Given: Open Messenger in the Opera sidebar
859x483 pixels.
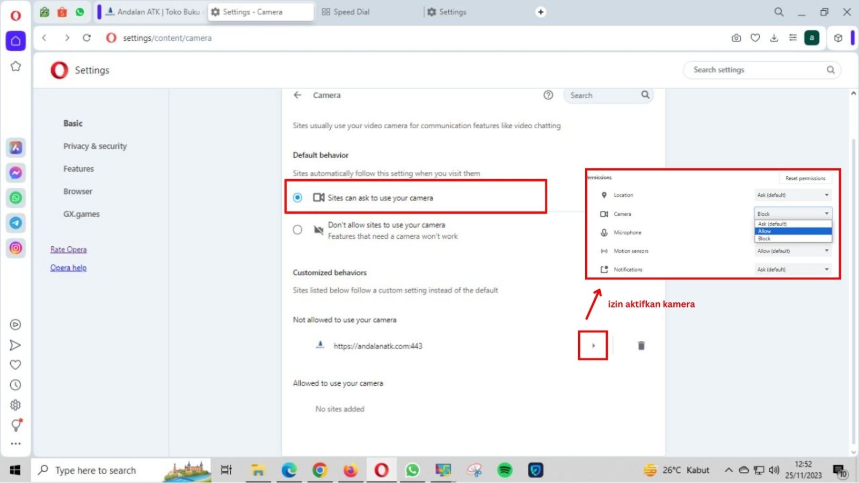Looking at the screenshot, I should coord(16,173).
